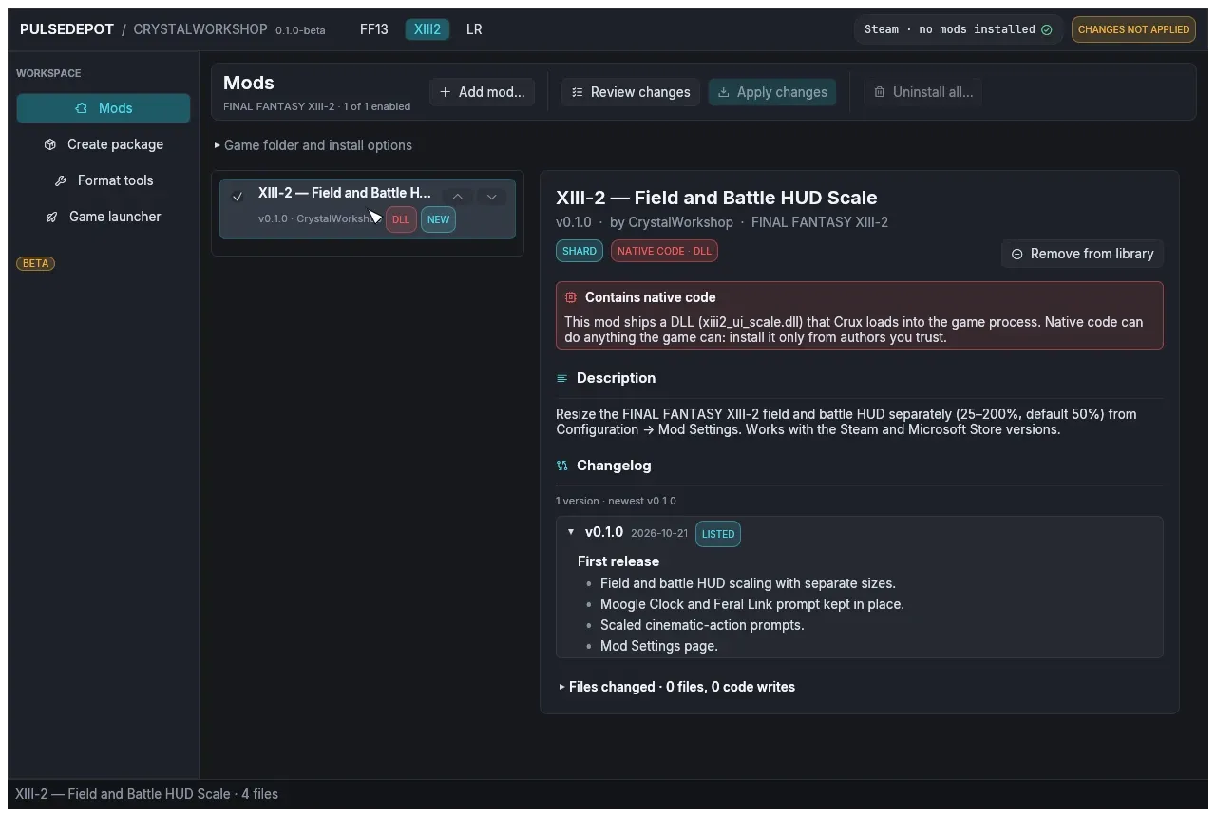Image resolution: width=1216 pixels, height=817 pixels.
Task: Toggle the HUD Scale mod checkbox
Action: [x=237, y=197]
